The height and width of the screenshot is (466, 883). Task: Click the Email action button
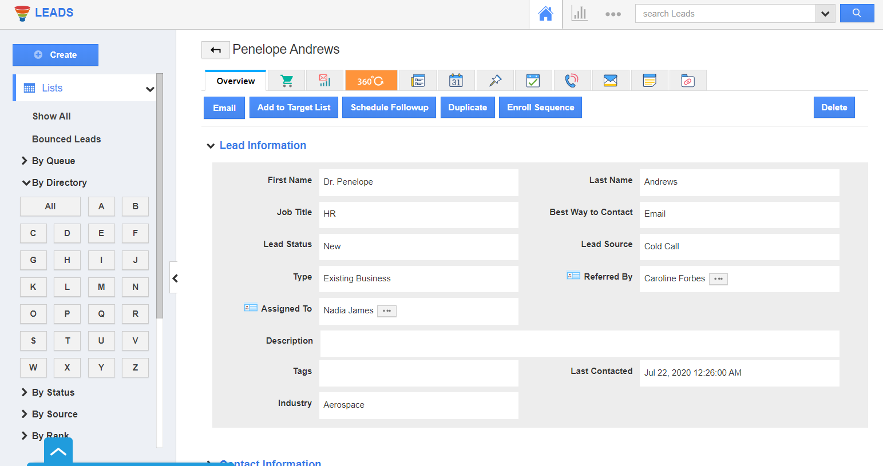224,107
